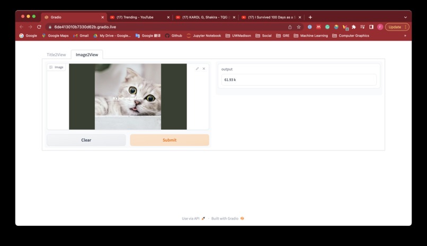Screen dimensions: 427x246
Task: Open the Jupyter Notebook bookmark
Action: 203,35
